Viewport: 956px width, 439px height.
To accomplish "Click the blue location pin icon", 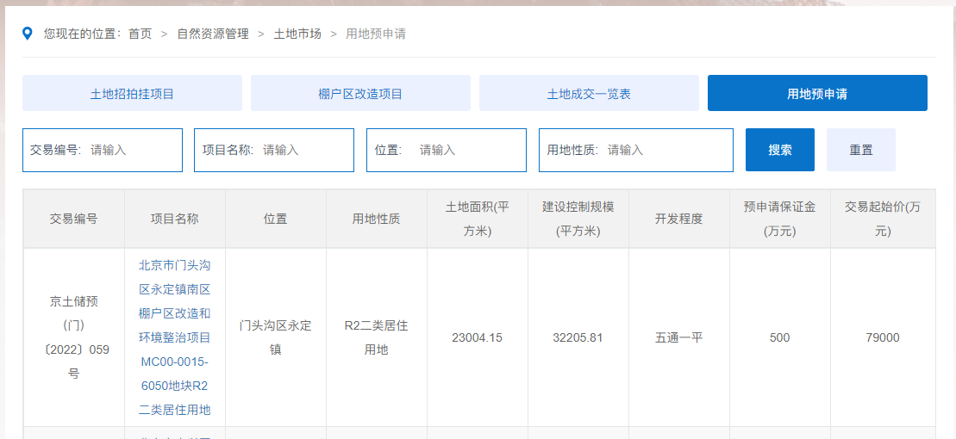I will click(x=28, y=34).
